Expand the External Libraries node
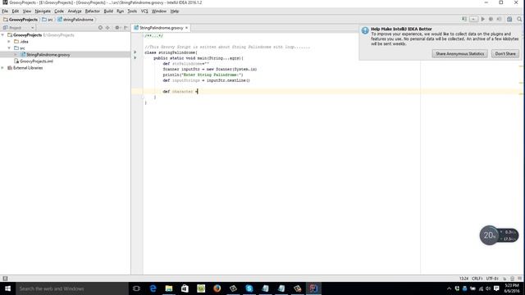 point(3,68)
